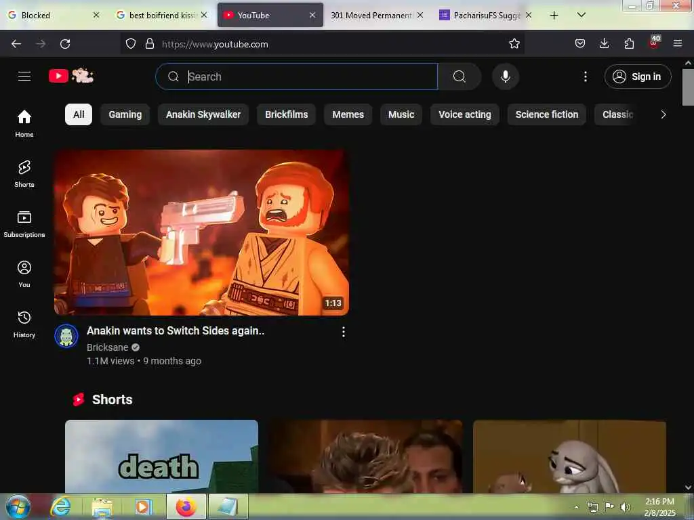Select the Music filter chip

point(401,114)
